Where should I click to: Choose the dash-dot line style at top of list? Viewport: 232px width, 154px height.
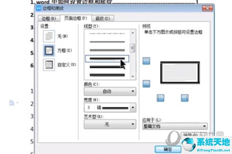tap(107, 34)
